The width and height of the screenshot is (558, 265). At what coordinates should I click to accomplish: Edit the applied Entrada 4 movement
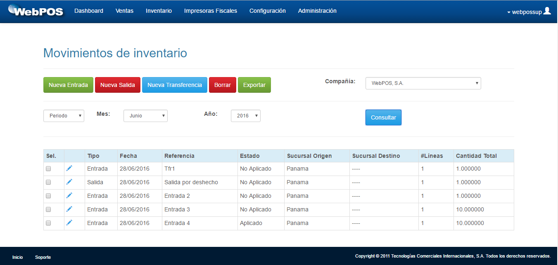[x=69, y=223]
